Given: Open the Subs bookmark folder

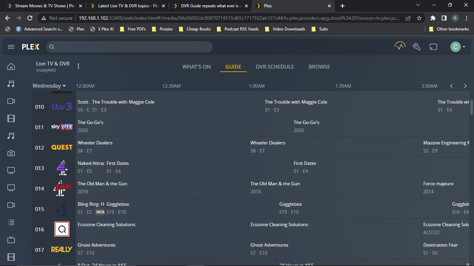Looking at the screenshot, I should (x=320, y=29).
